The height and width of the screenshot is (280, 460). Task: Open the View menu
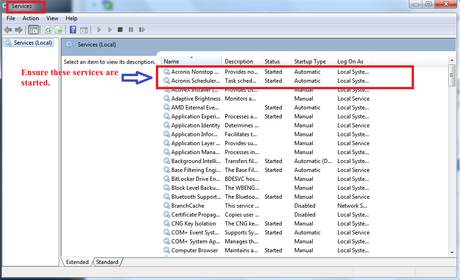pos(52,18)
